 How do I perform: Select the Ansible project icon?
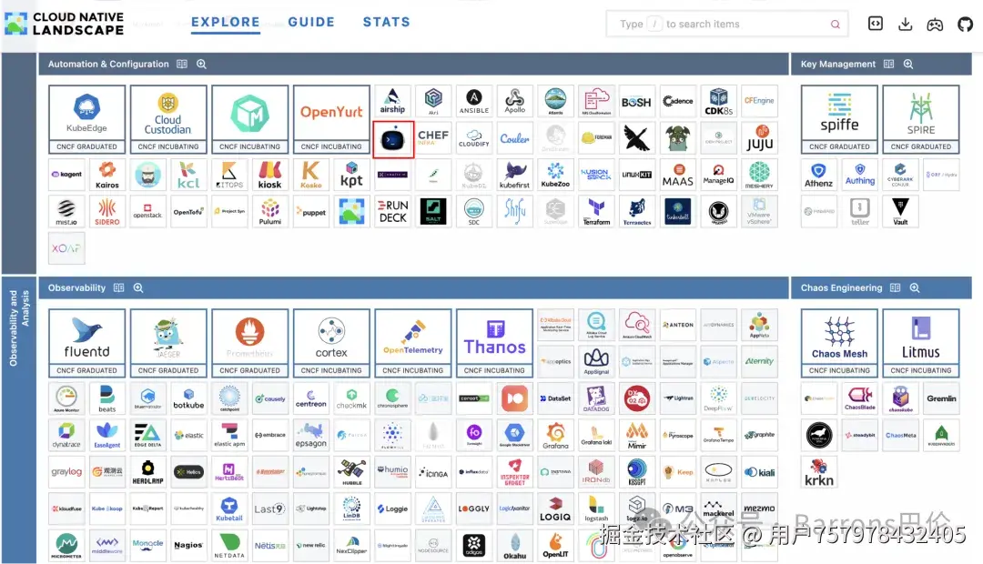click(474, 101)
